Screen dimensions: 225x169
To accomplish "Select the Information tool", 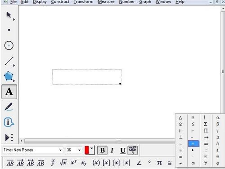I will 9,122.
